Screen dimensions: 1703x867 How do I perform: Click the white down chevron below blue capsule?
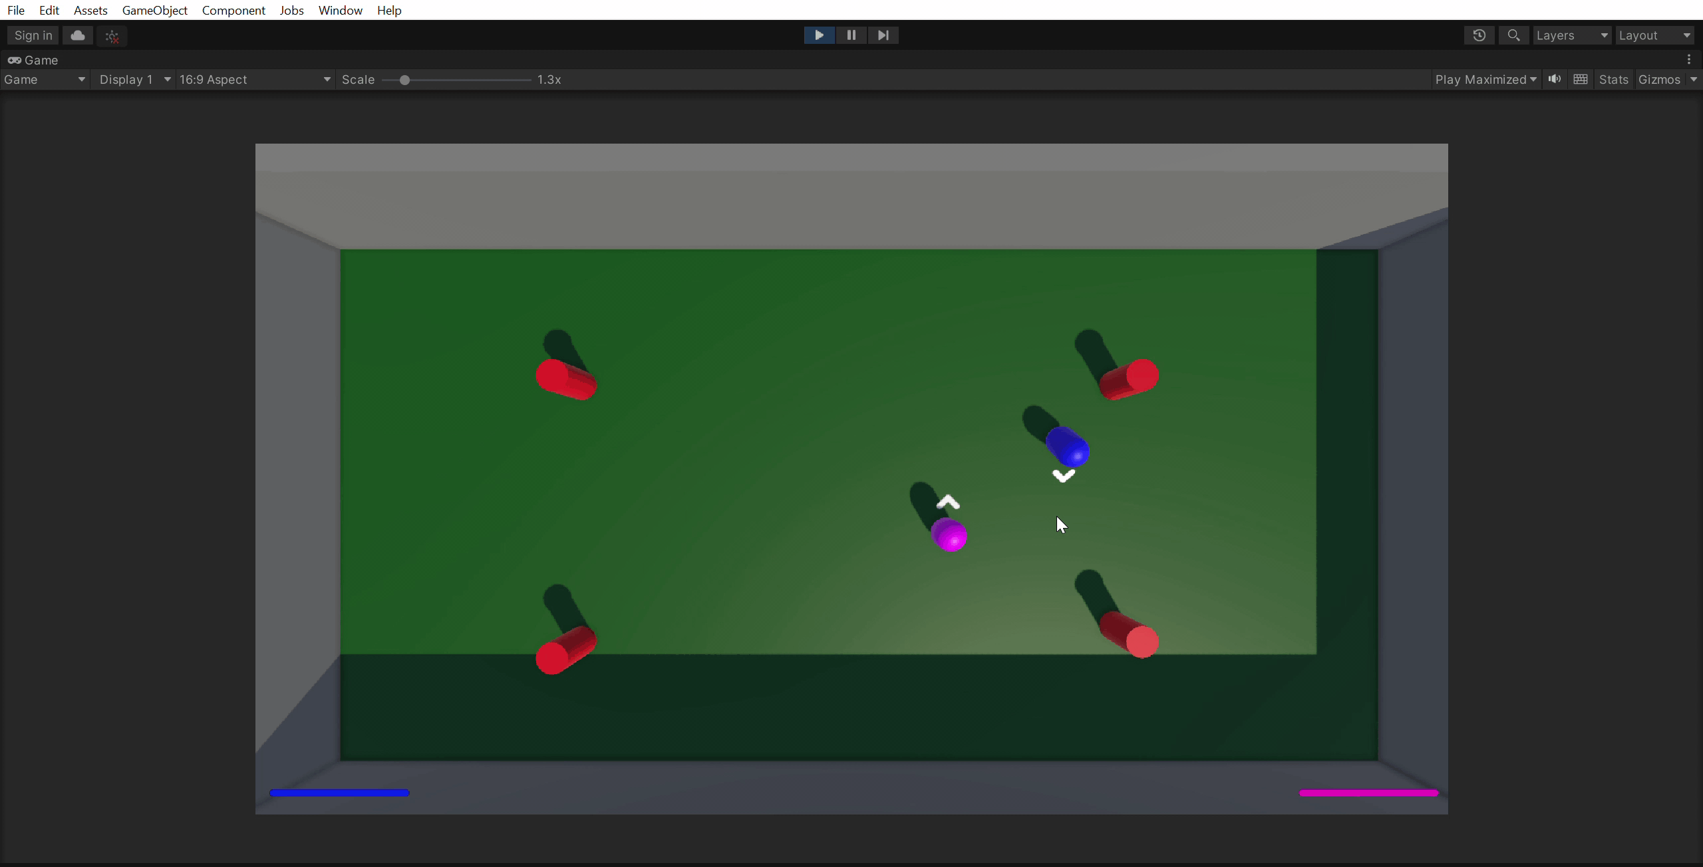tap(1064, 475)
